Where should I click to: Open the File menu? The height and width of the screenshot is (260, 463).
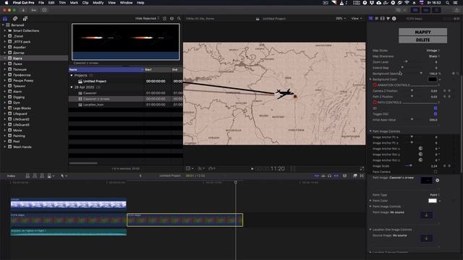coord(41,3)
